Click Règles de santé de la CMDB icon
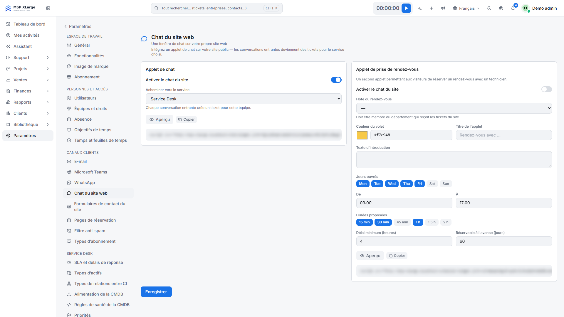 click(69, 305)
